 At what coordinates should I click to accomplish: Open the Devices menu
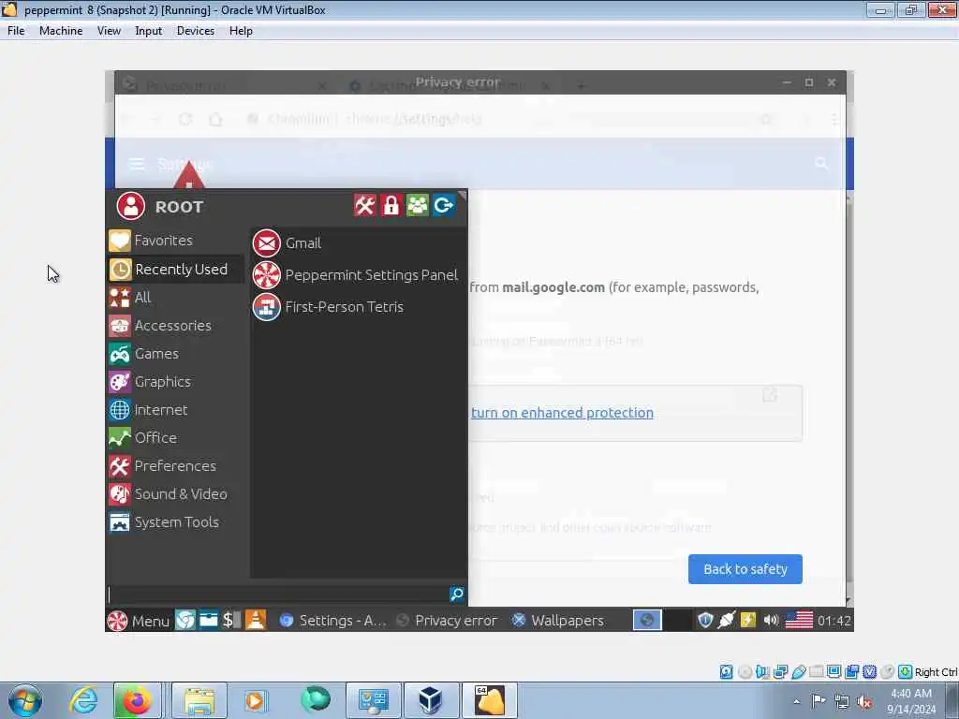point(195,31)
